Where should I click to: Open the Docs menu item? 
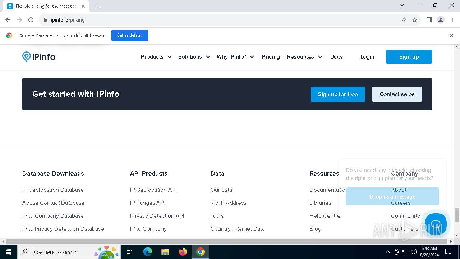(336, 57)
